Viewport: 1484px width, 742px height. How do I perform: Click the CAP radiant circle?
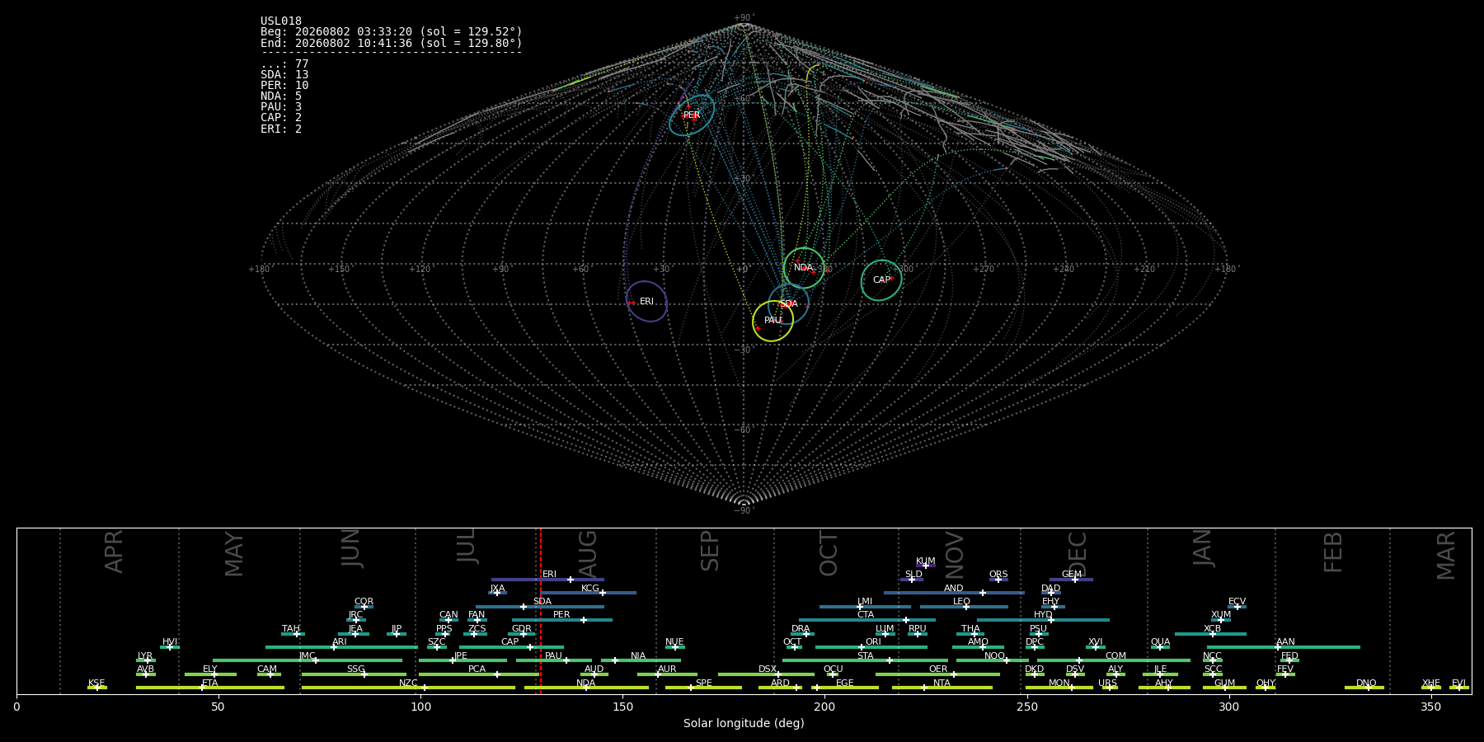tap(881, 280)
